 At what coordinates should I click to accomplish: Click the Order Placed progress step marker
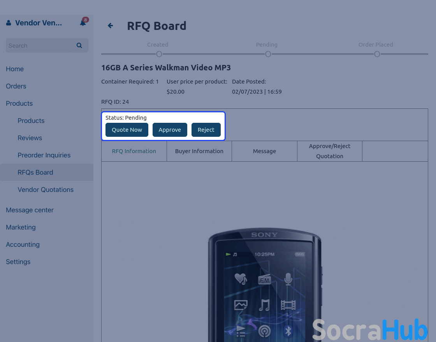coord(377,54)
